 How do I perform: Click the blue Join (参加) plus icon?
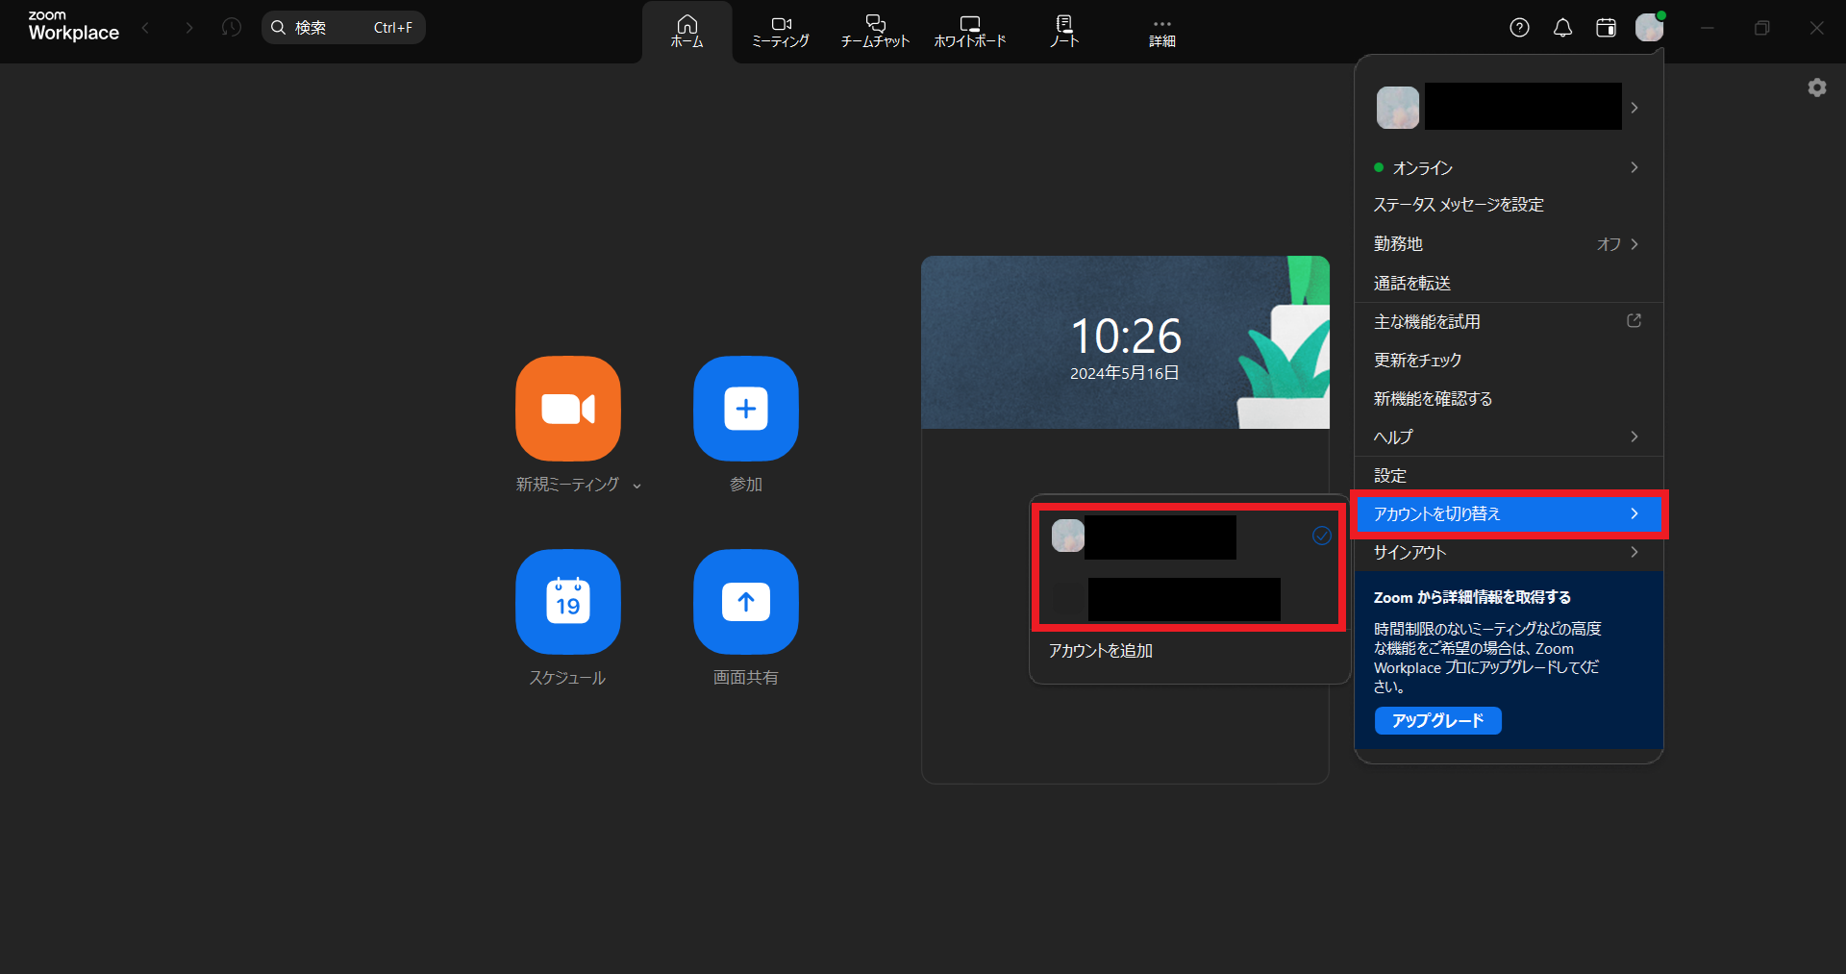coord(745,409)
